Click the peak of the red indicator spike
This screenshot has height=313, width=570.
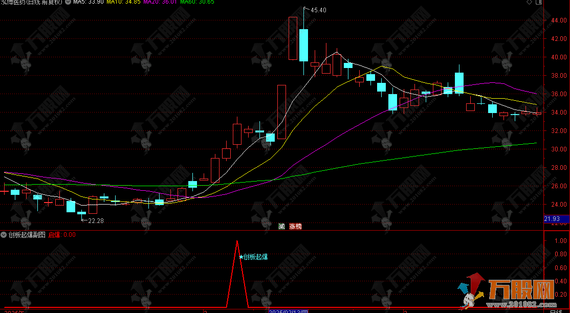click(237, 241)
